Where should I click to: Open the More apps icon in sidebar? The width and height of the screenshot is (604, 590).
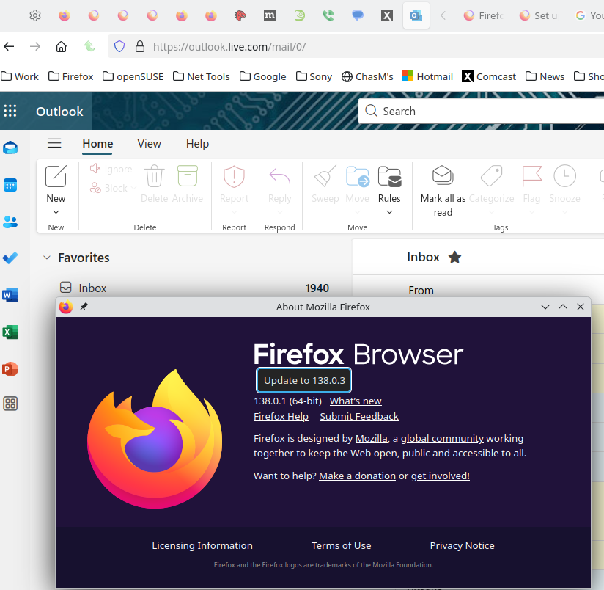click(x=10, y=404)
